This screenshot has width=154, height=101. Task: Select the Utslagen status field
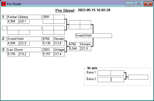pos(59,50)
